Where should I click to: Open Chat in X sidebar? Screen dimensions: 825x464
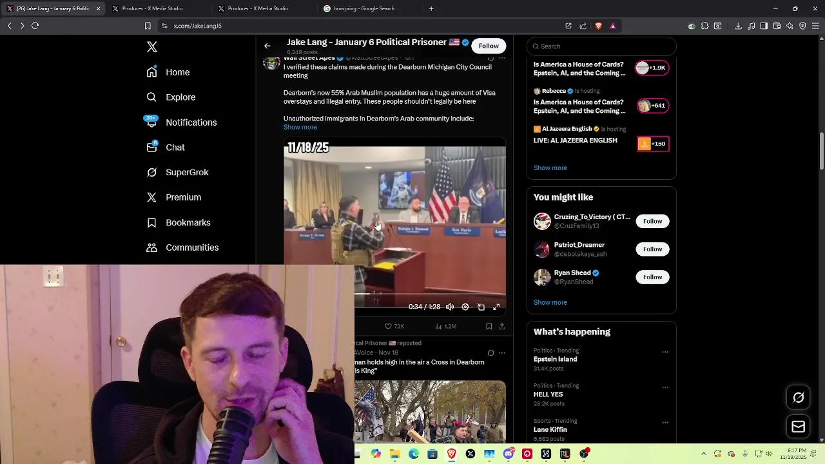point(165,148)
